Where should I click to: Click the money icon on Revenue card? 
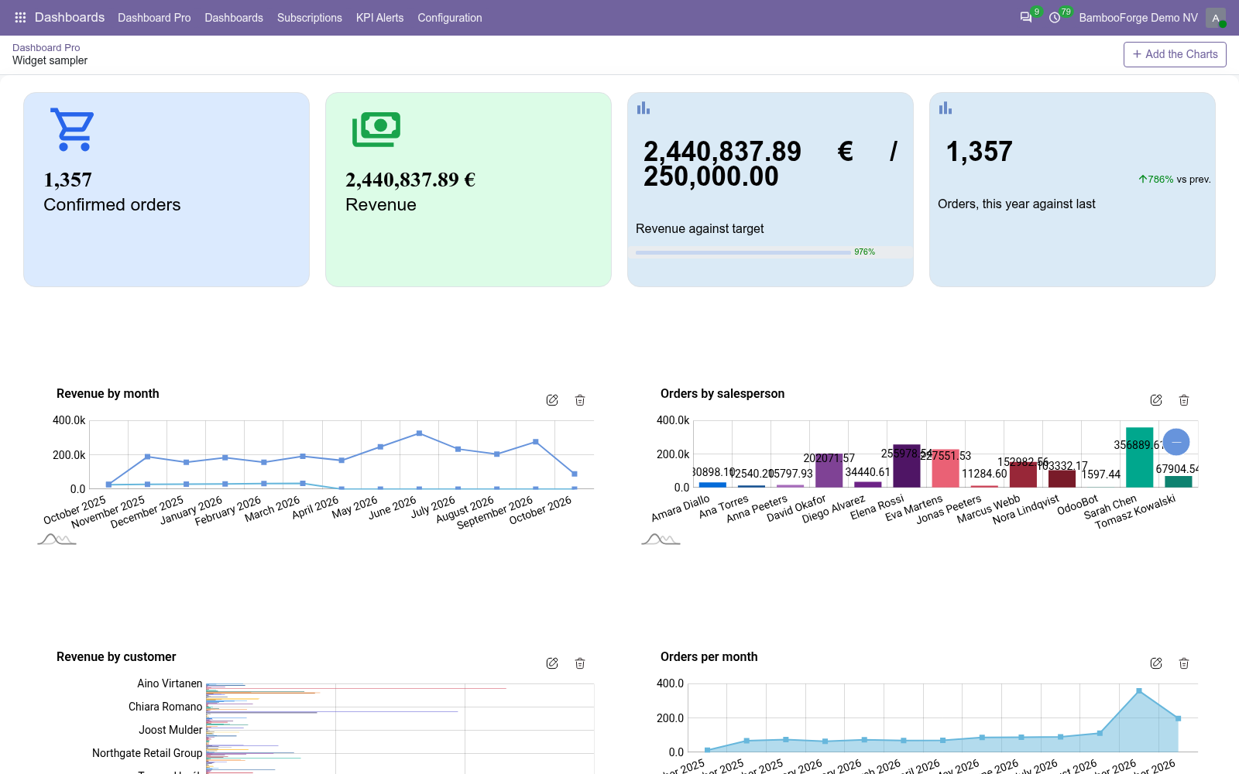pyautogui.click(x=376, y=129)
